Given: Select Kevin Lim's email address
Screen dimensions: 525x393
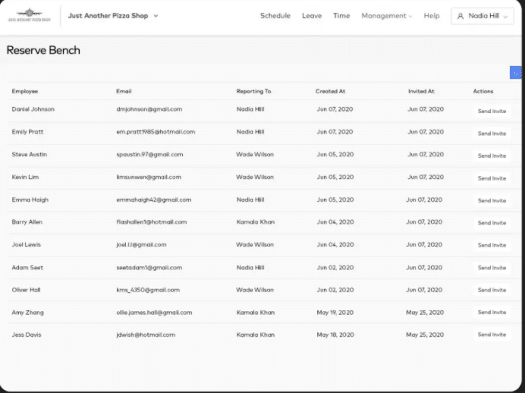Looking at the screenshot, I should pos(149,178).
